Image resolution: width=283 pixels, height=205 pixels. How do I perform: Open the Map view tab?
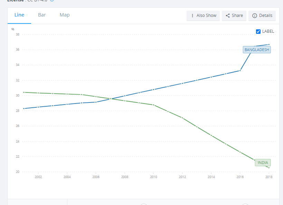65,15
